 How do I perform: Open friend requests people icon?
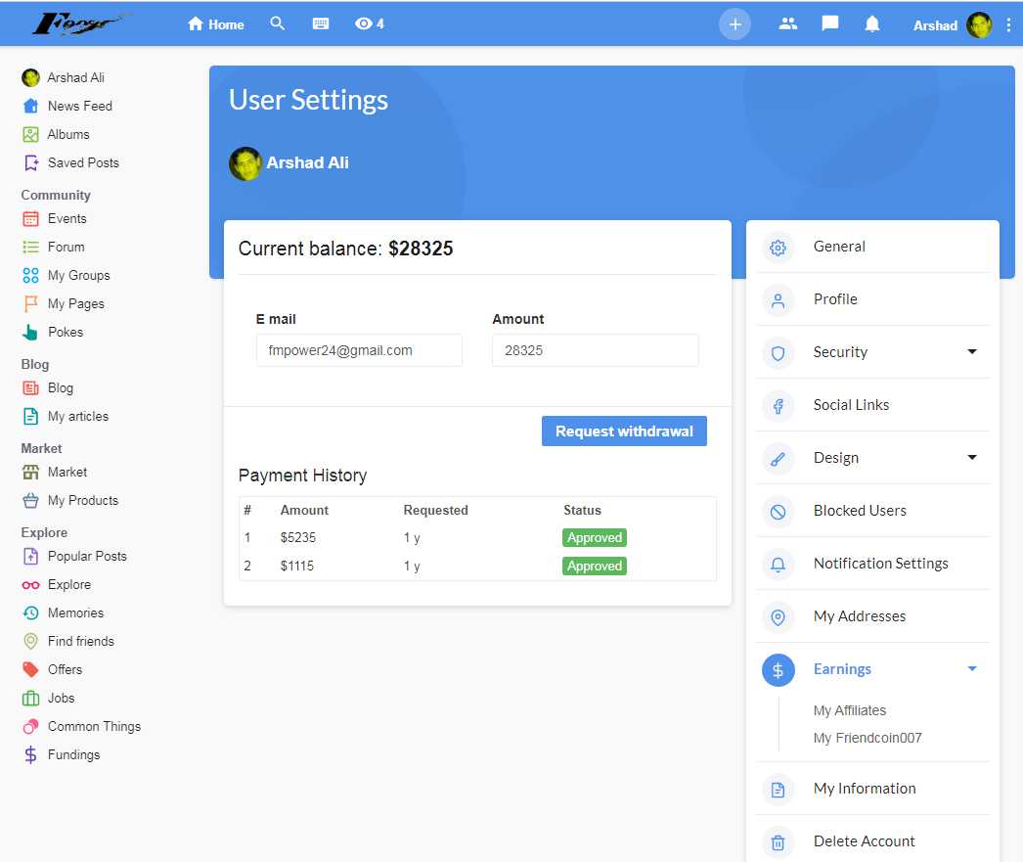pos(788,24)
